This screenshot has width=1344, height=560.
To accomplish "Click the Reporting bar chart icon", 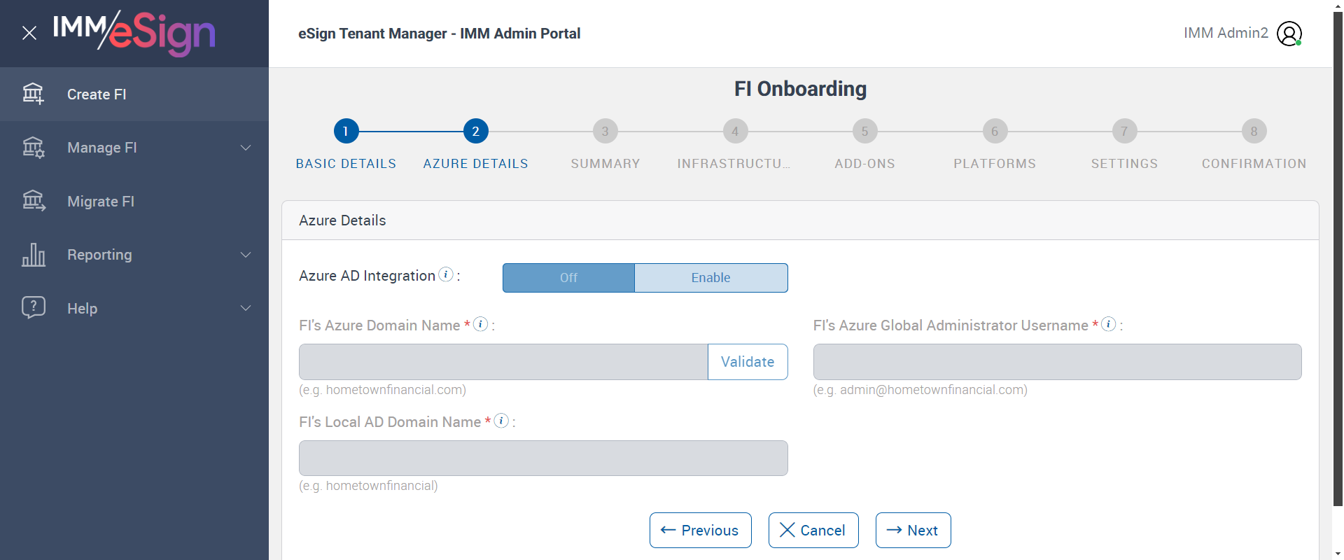I will pyautogui.click(x=33, y=255).
